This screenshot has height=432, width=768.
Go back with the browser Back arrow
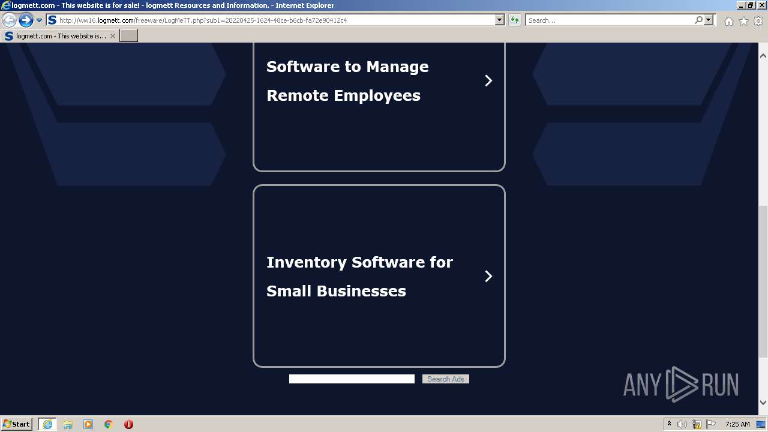pos(9,20)
